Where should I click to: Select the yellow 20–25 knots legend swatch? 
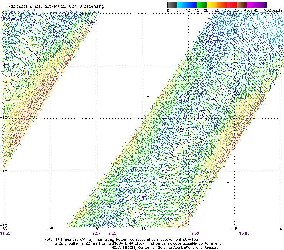[212, 5]
